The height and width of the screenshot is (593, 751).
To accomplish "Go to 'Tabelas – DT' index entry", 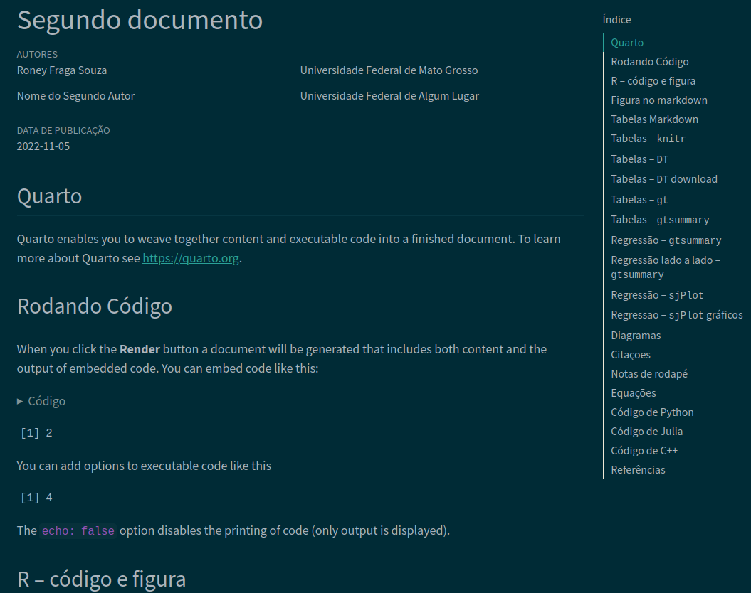I will coord(639,159).
